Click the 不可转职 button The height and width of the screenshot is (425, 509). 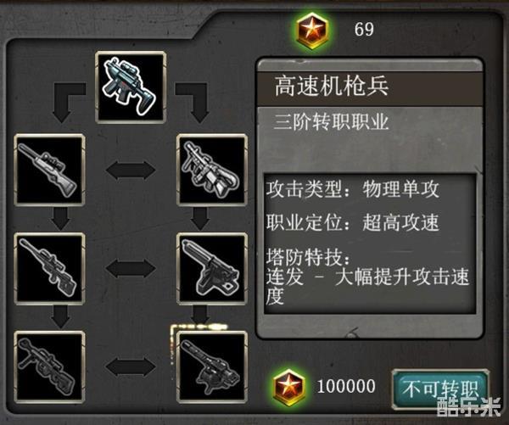click(x=440, y=389)
